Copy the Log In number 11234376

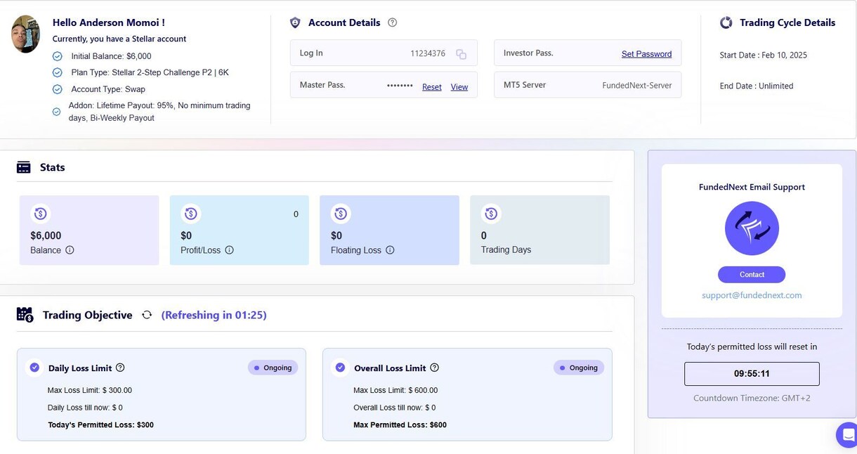coord(461,54)
